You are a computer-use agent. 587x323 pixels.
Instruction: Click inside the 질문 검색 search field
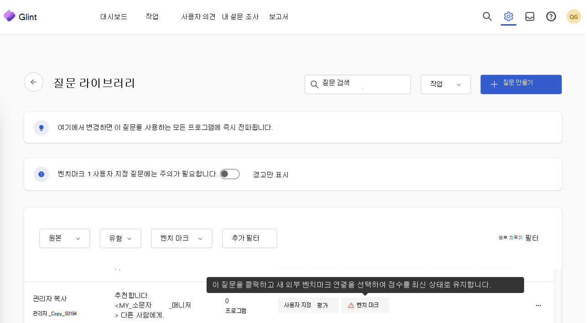coord(358,84)
